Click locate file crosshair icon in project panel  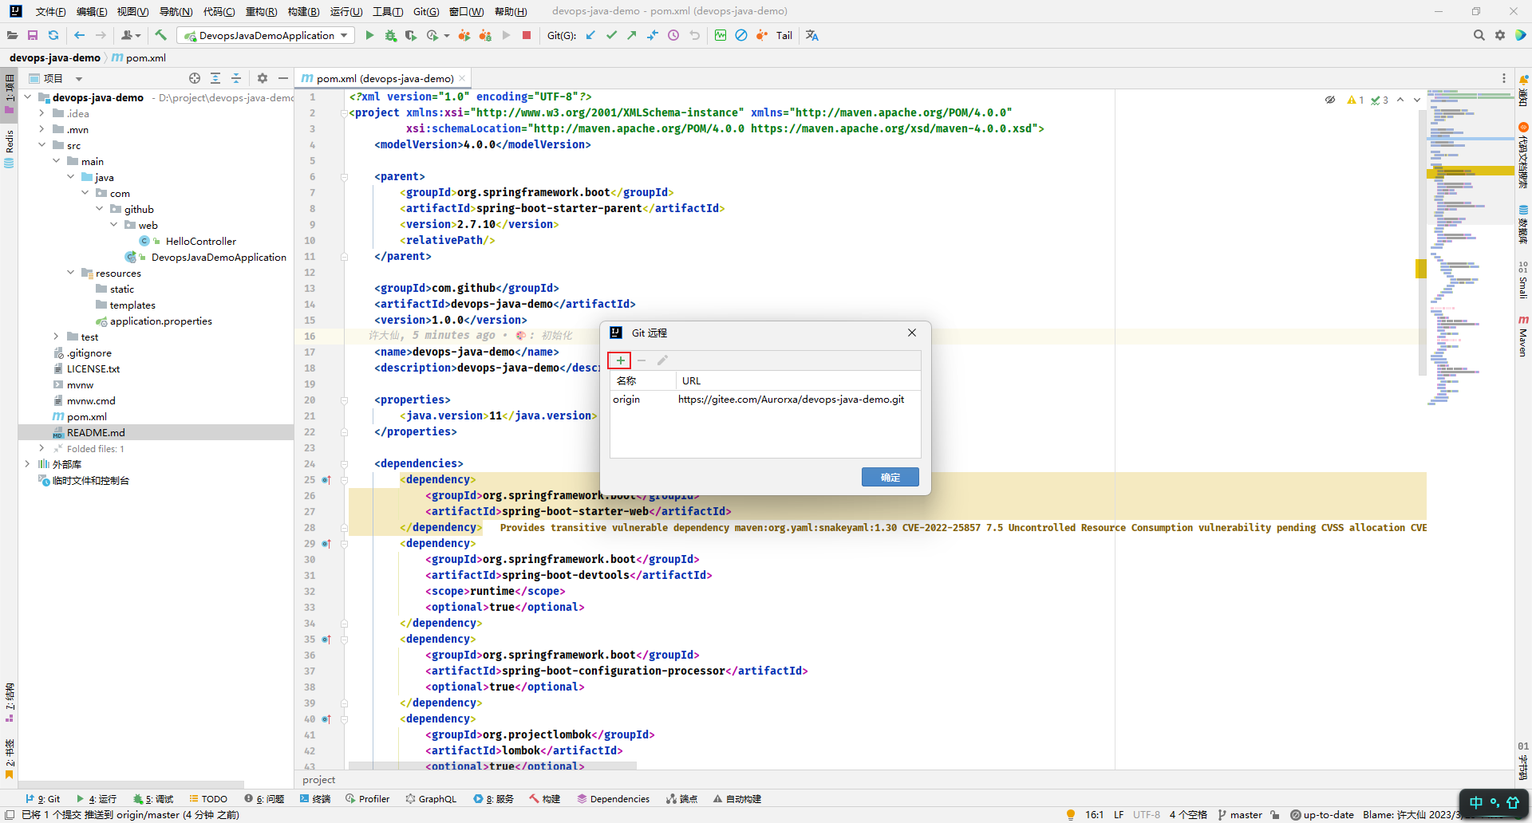click(195, 78)
